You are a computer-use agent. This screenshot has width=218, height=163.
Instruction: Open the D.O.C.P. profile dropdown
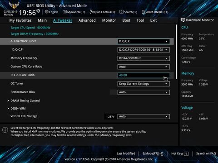click(x=144, y=50)
